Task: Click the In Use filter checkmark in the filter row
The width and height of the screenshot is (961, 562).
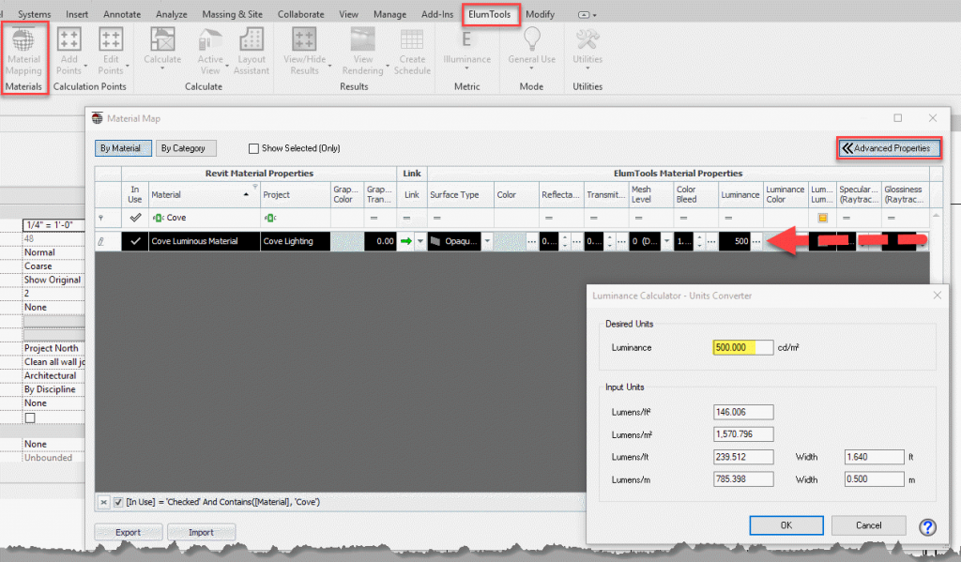Action: coord(135,218)
